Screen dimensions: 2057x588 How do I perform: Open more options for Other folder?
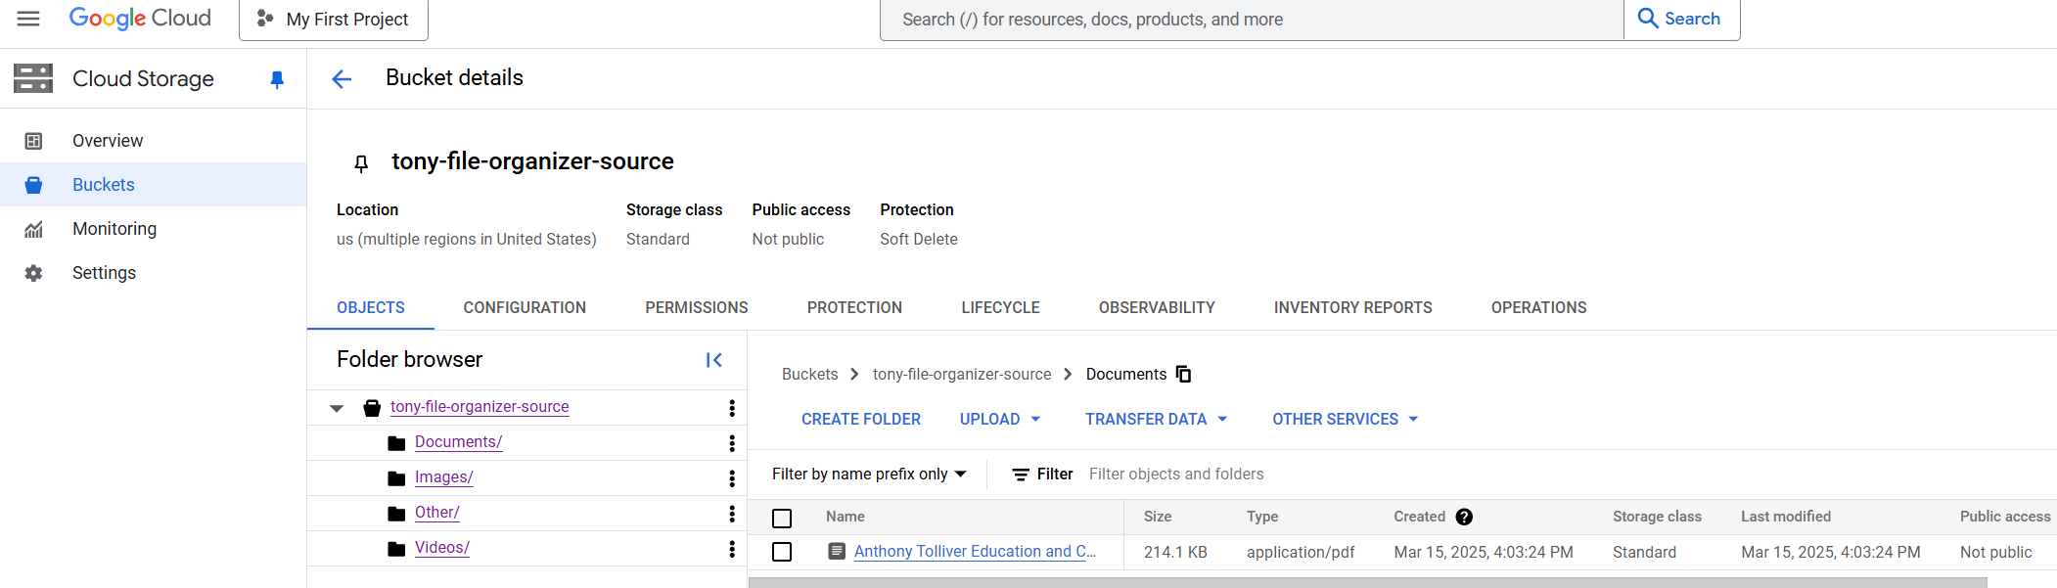[x=732, y=514]
